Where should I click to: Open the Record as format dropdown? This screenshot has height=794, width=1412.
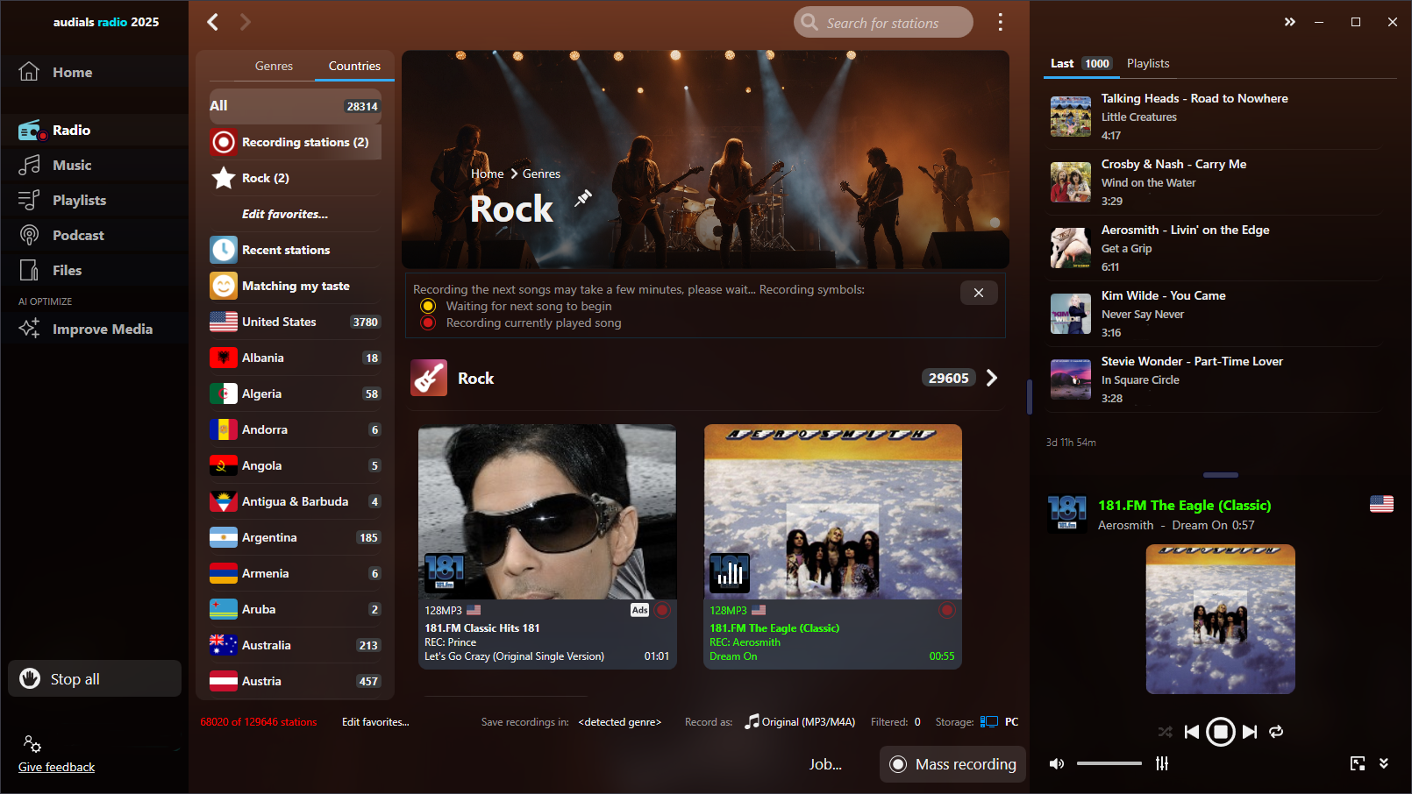(x=800, y=721)
